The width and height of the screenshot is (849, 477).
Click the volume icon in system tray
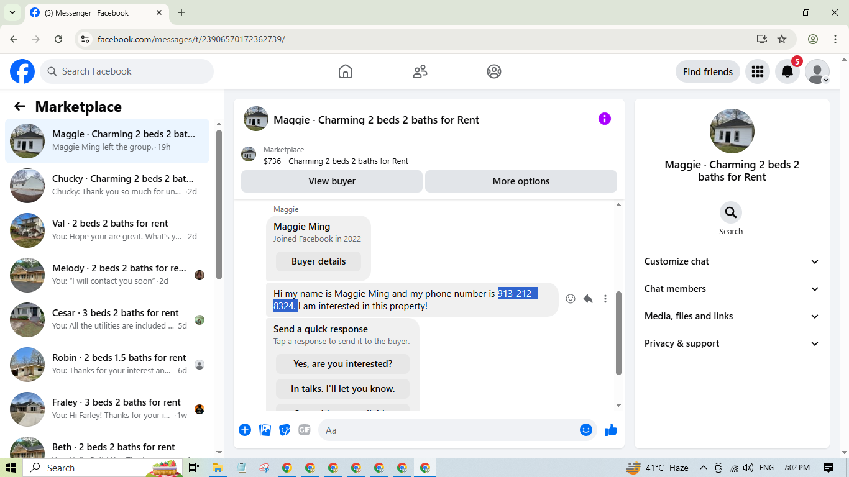[x=748, y=468]
